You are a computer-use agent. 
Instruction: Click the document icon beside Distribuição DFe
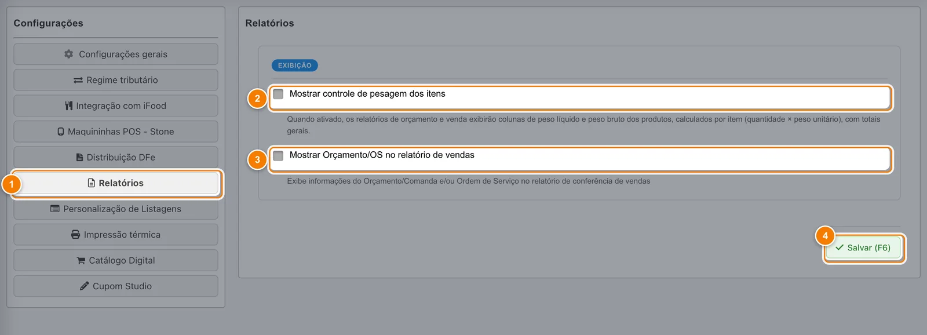pos(80,157)
